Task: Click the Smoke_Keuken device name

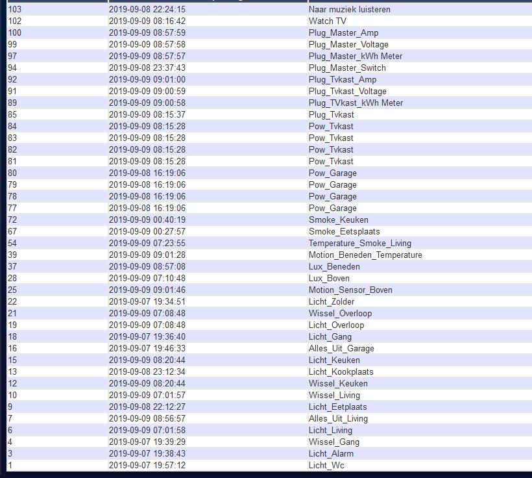Action: click(x=338, y=220)
